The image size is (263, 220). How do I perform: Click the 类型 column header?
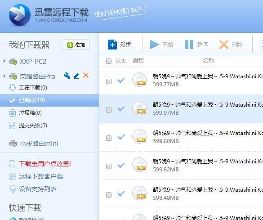coord(138,61)
